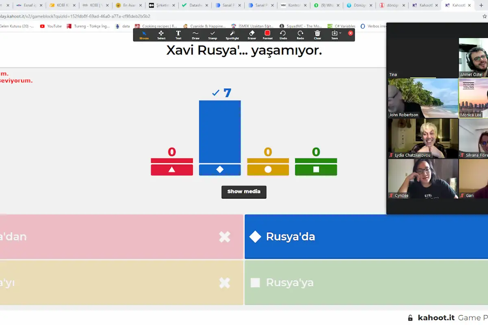
Task: Redo the annotation
Action: (300, 35)
